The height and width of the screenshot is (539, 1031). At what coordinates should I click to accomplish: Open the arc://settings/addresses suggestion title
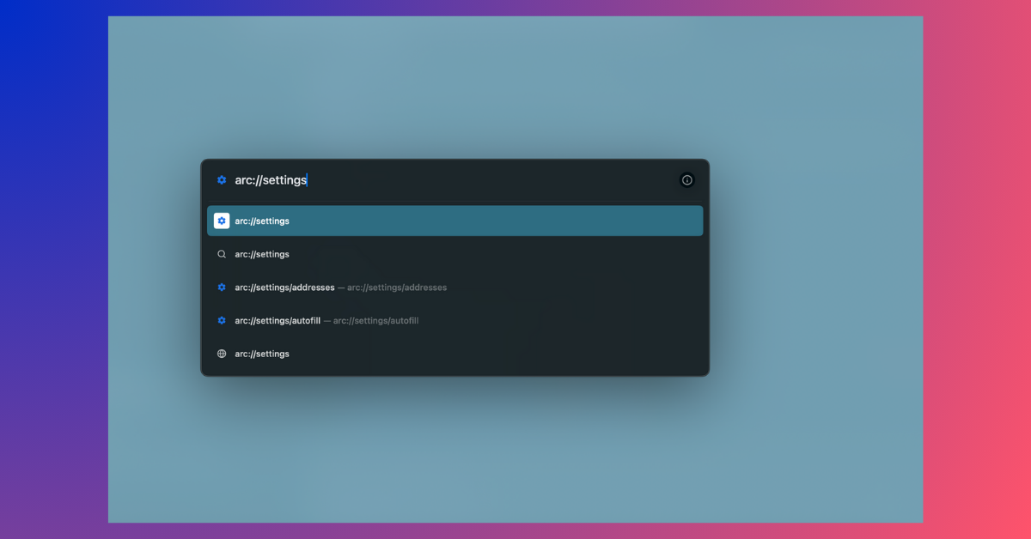coord(284,288)
